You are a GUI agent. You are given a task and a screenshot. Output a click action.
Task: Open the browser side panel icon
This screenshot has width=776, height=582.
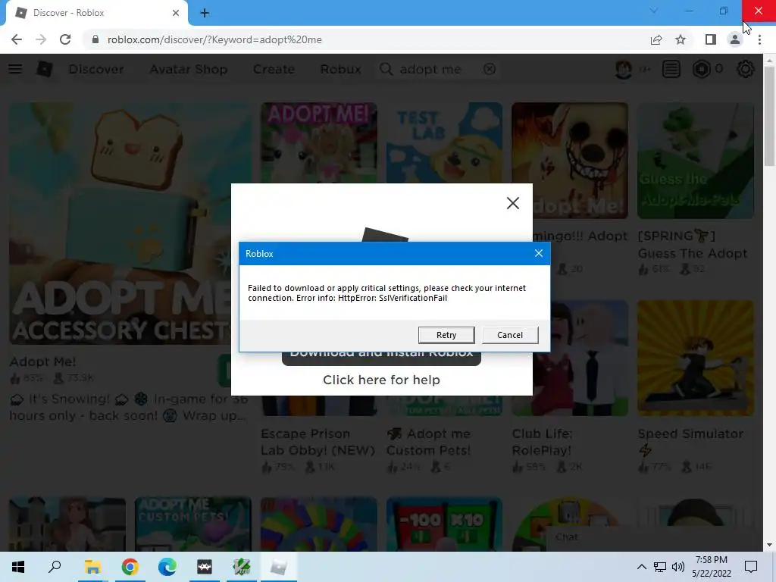710,39
